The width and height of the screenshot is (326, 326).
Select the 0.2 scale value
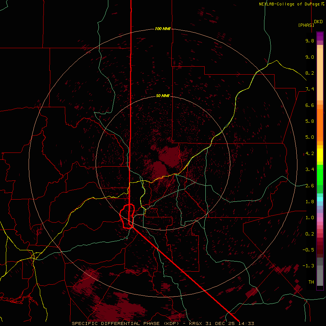tap(310, 234)
